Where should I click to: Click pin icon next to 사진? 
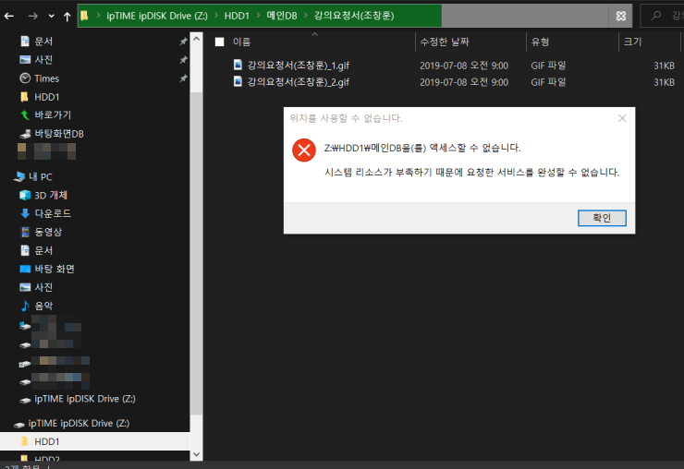click(x=183, y=60)
